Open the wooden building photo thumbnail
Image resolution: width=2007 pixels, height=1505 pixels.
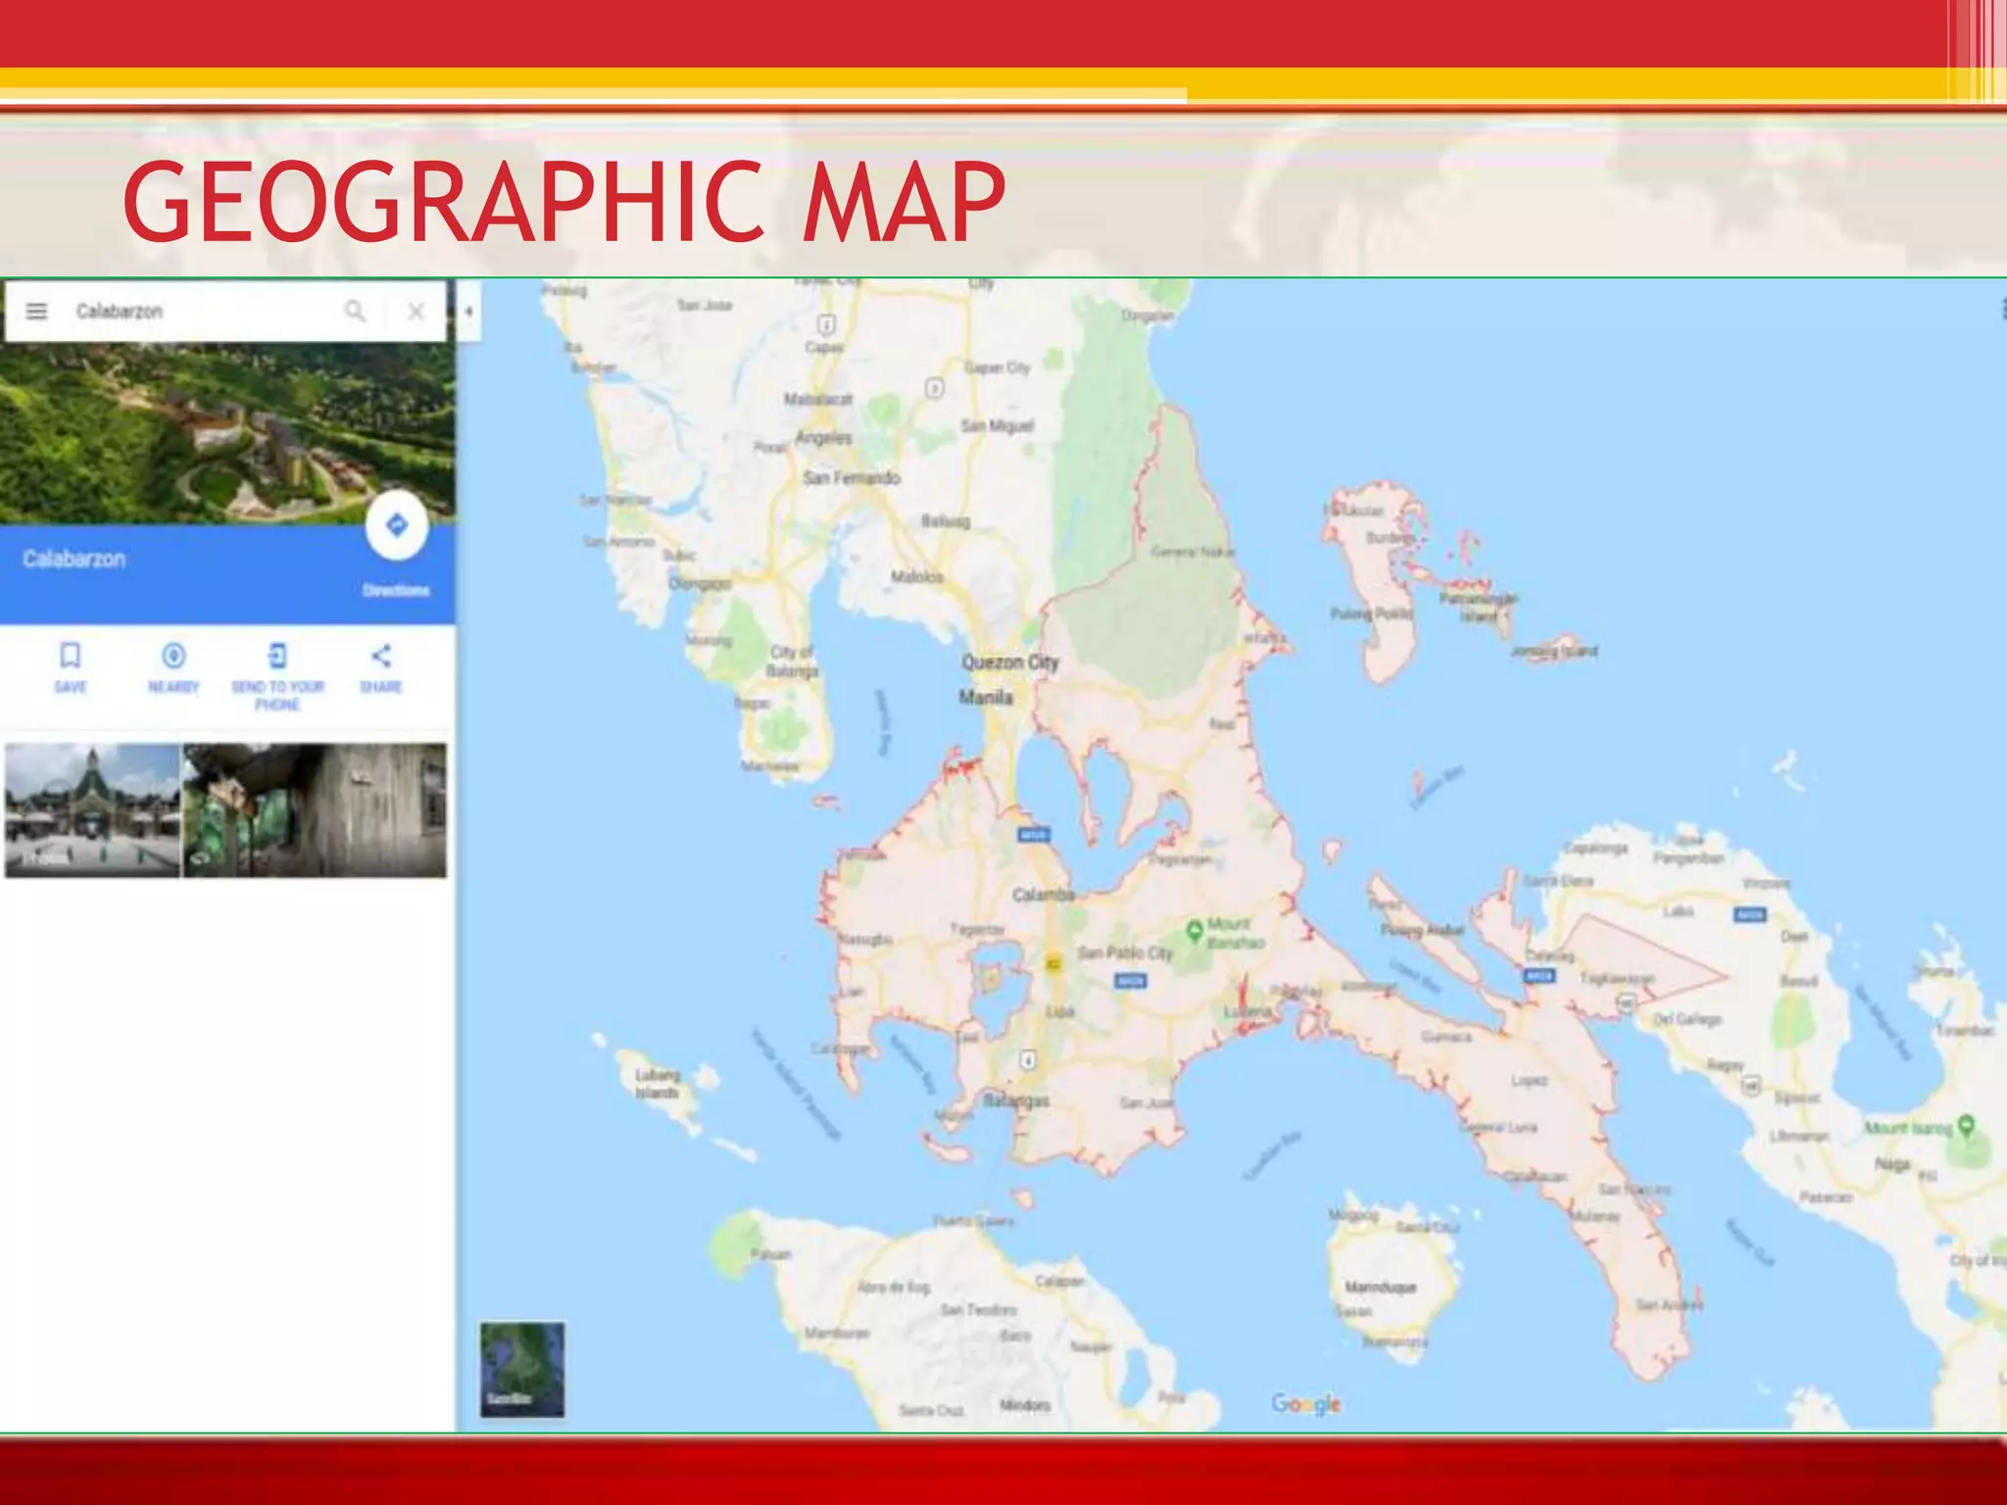[x=315, y=810]
